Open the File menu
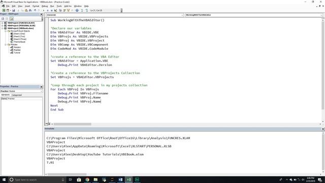The width and height of the screenshot is (325, 183). click(x=8, y=6)
